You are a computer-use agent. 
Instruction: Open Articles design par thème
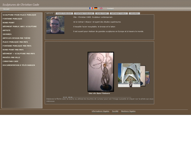click(17, 38)
